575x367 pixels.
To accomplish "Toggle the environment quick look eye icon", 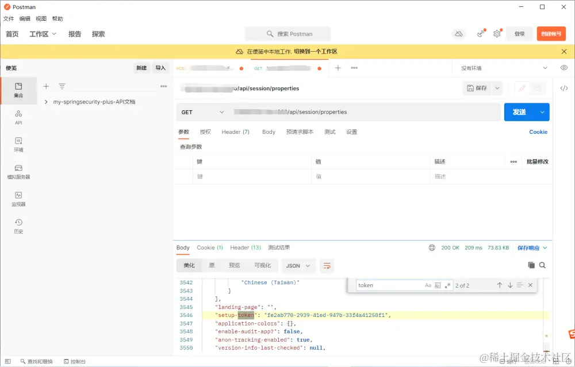I will pyautogui.click(x=564, y=68).
